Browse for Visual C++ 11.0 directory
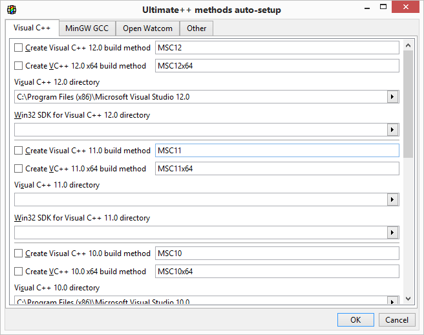This screenshot has width=424, height=335. (x=392, y=200)
